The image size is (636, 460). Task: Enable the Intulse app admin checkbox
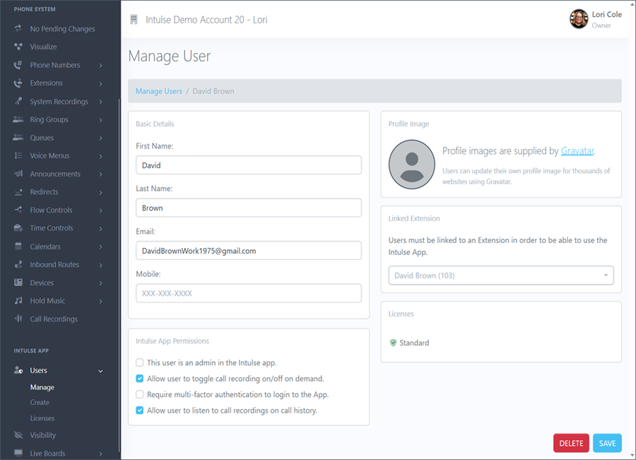tap(140, 362)
